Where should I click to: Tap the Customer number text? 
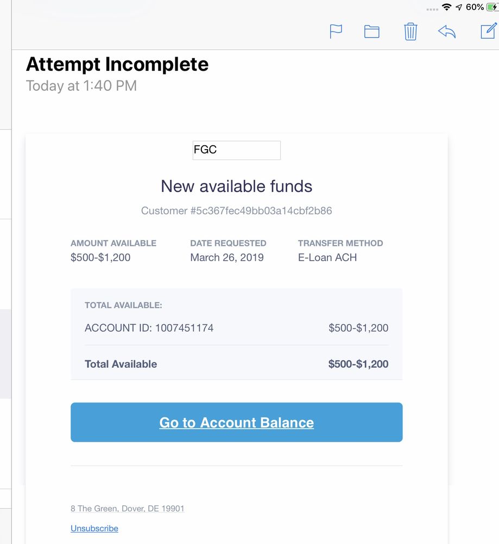pyautogui.click(x=236, y=211)
